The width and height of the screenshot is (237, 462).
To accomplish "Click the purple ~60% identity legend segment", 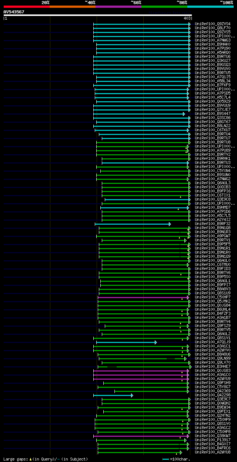I will [118, 6].
